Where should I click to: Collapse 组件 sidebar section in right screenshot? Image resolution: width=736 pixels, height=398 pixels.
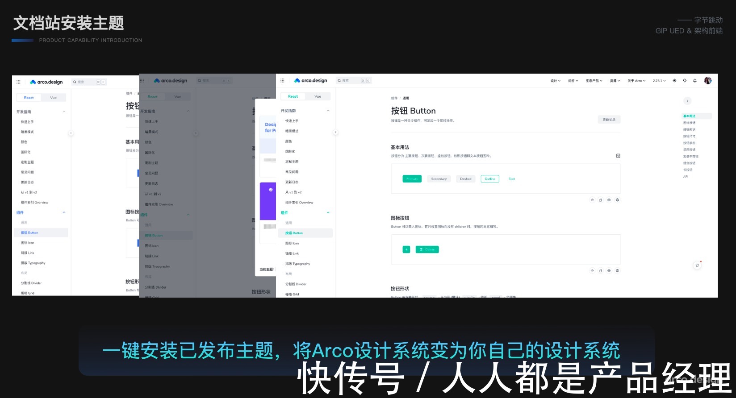point(328,213)
